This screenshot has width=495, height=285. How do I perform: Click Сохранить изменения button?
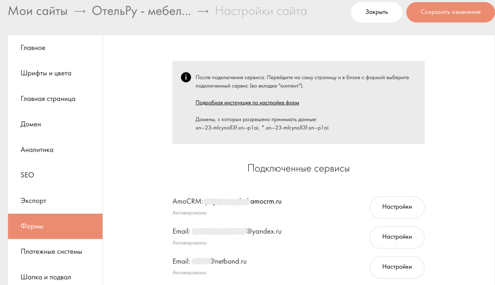tap(450, 12)
